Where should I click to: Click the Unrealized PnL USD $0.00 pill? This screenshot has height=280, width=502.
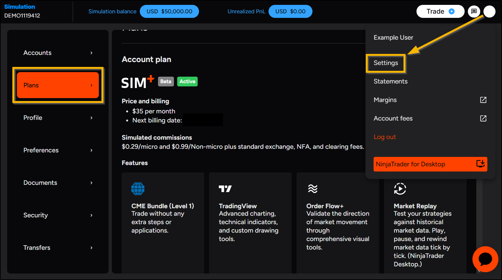[290, 11]
